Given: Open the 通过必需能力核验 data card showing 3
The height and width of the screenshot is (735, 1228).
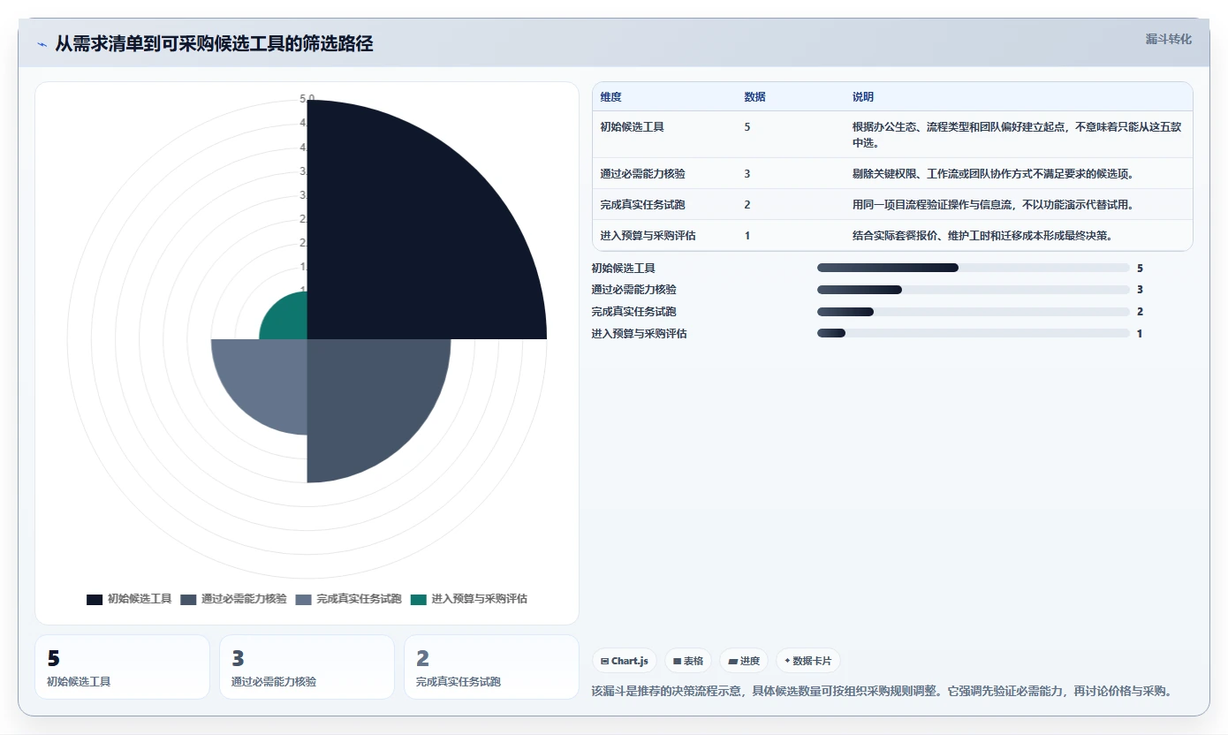Looking at the screenshot, I should pyautogui.click(x=307, y=667).
